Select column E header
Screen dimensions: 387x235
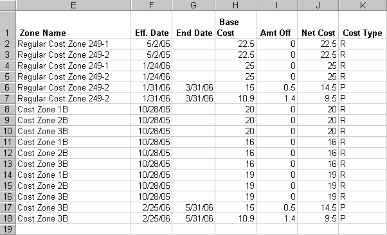[x=73, y=5]
